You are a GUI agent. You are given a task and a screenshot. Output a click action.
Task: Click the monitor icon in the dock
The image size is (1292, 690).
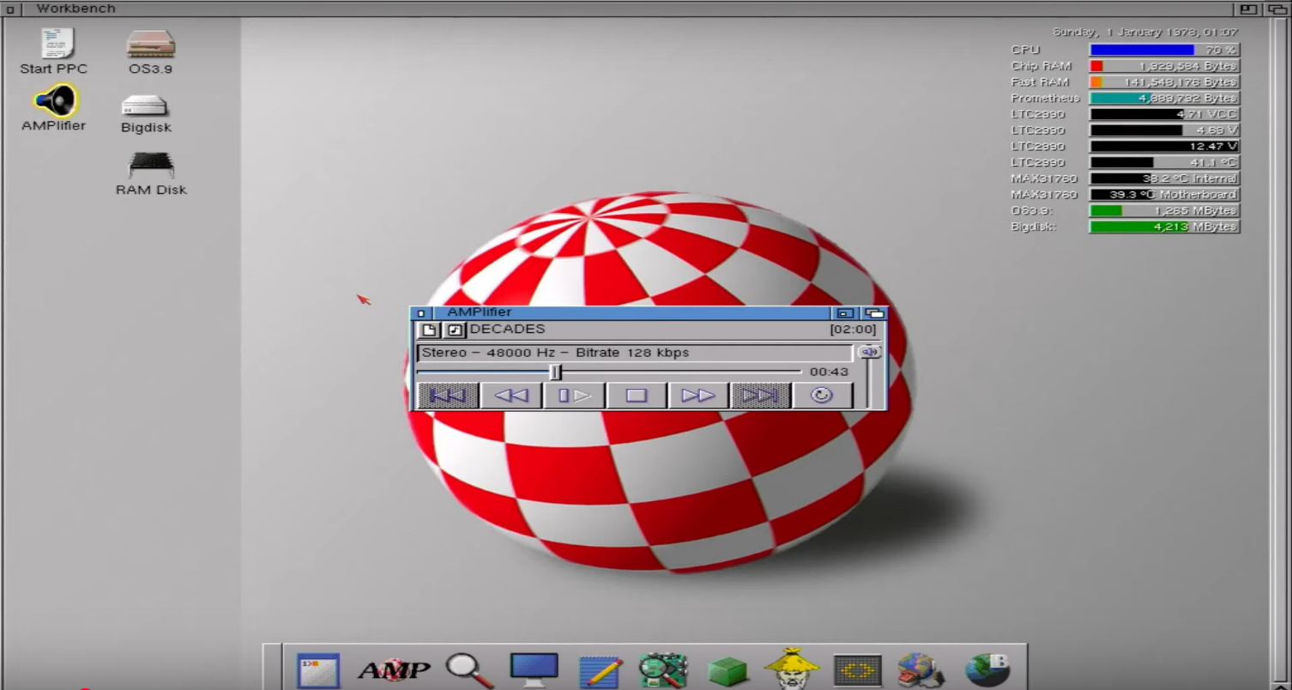[534, 668]
